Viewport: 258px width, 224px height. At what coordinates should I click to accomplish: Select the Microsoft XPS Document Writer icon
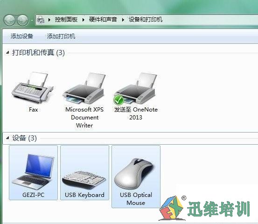pyautogui.click(x=84, y=88)
